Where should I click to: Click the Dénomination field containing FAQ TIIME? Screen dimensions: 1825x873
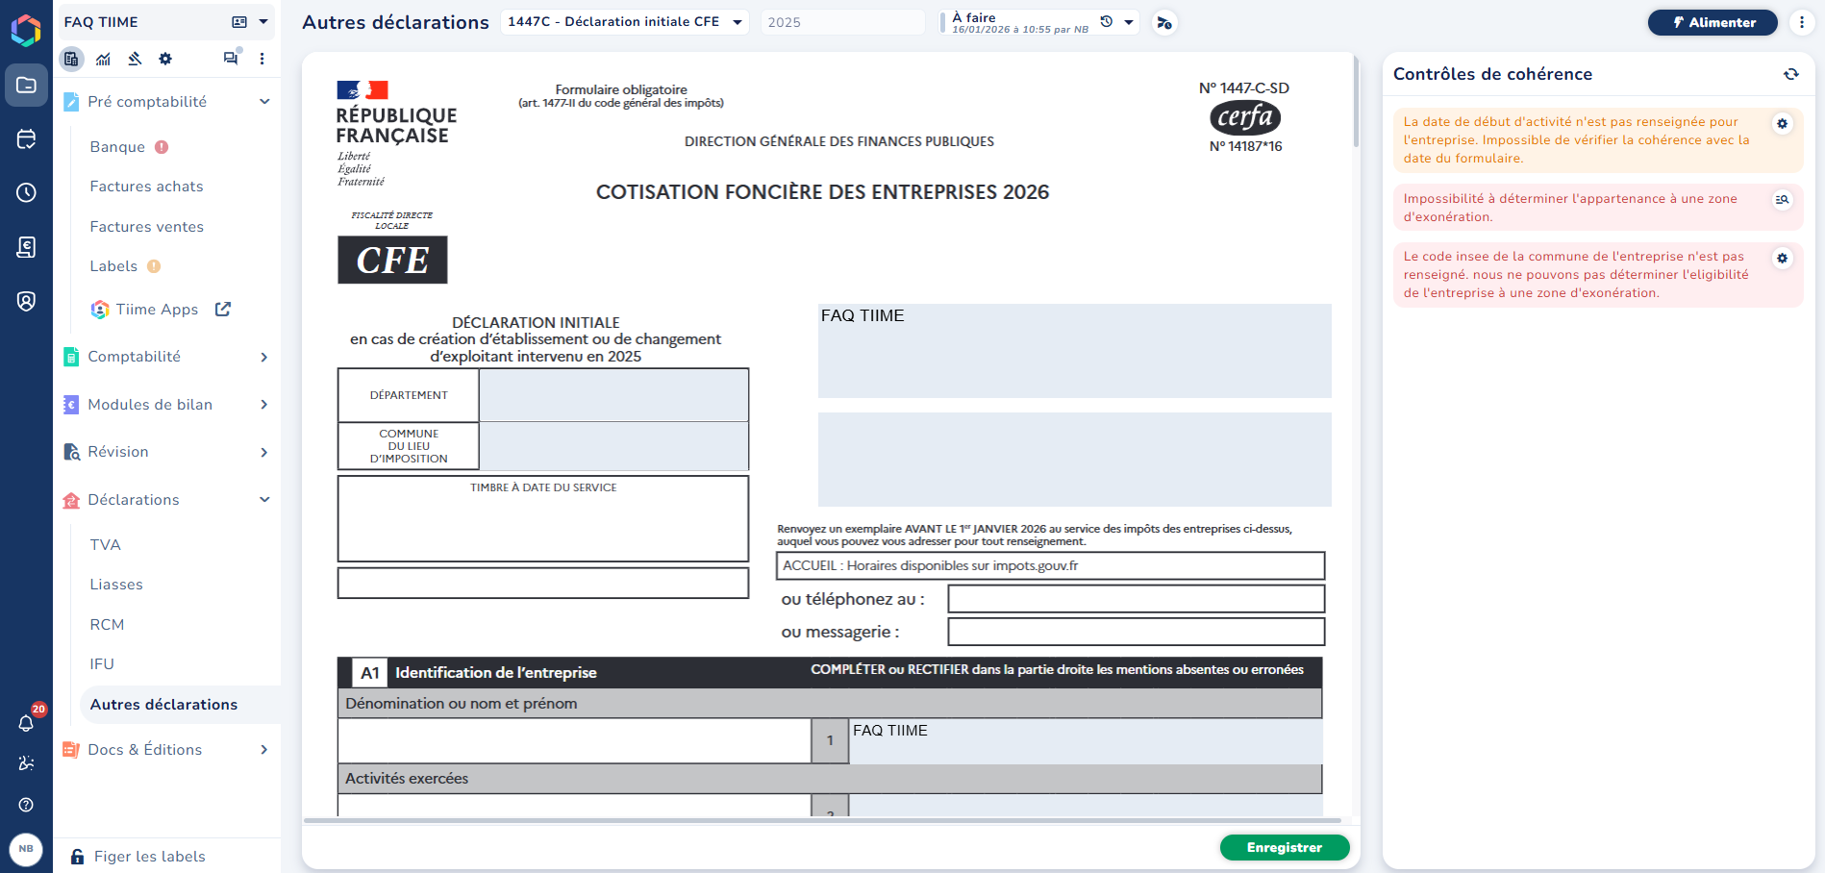(x=1086, y=741)
